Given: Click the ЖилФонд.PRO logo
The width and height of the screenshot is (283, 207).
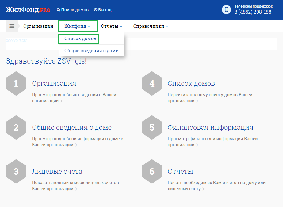Looking at the screenshot, I should [x=28, y=10].
